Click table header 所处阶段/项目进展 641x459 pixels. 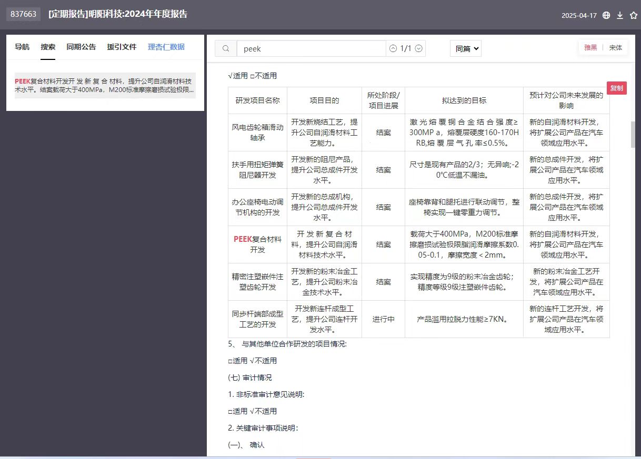(x=383, y=100)
